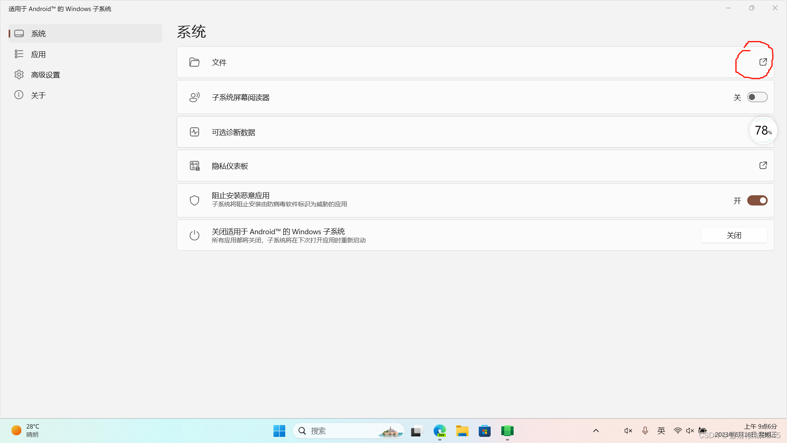The width and height of the screenshot is (787, 443).
Task: Click the power icon for subsystem shutdown
Action: point(194,235)
